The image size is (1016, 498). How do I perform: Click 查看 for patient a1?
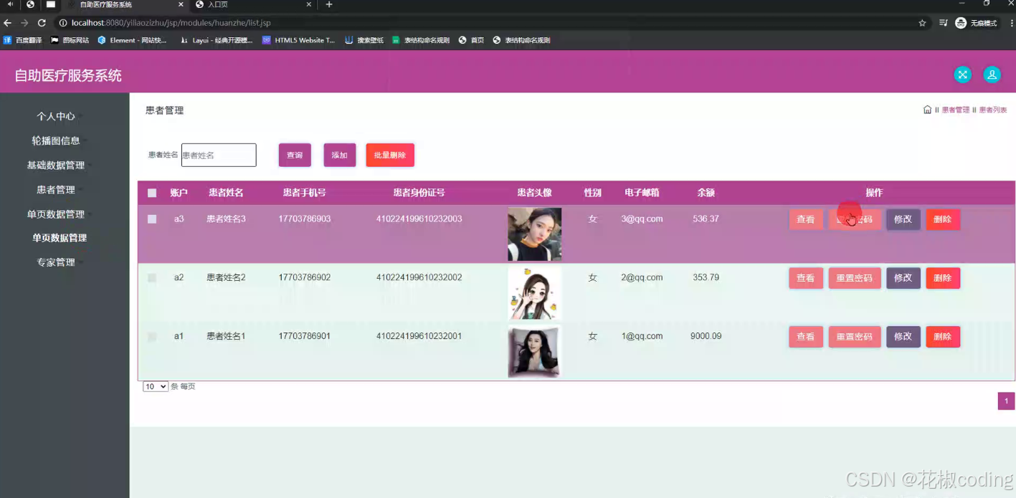(806, 337)
